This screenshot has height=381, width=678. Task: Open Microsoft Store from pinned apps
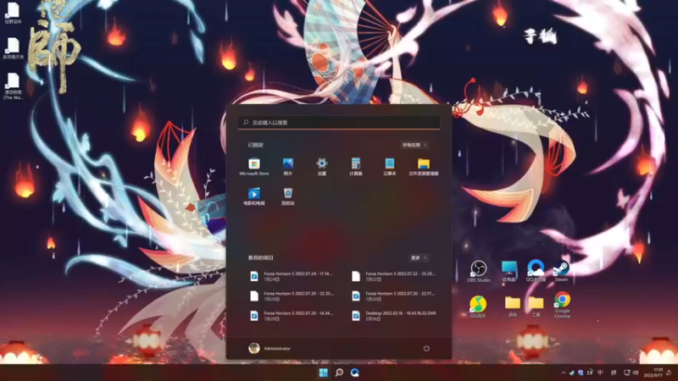tap(254, 166)
